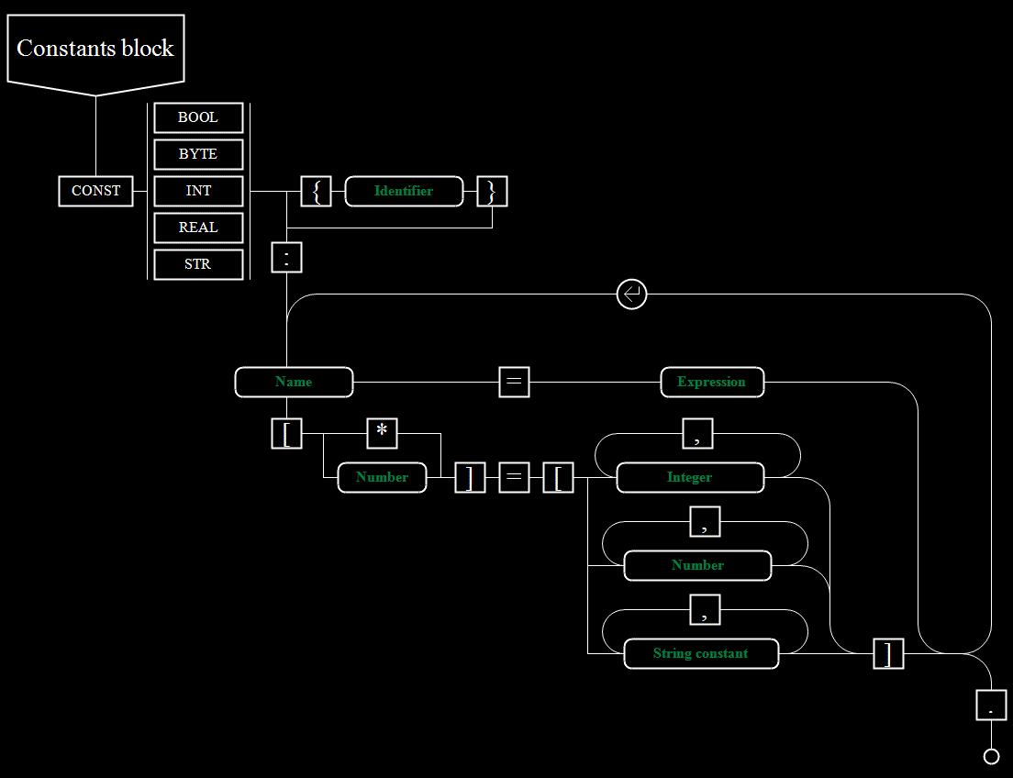
Task: Open the Number node beside the asterisk
Action: coord(382,477)
